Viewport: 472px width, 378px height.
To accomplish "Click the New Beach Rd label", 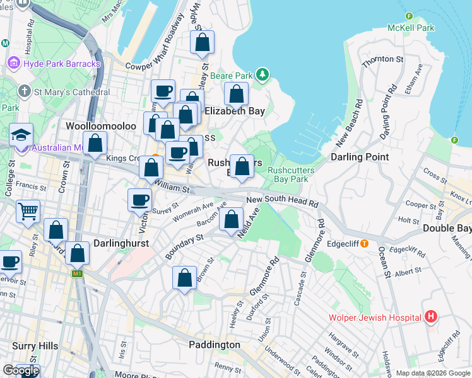I will [350, 123].
